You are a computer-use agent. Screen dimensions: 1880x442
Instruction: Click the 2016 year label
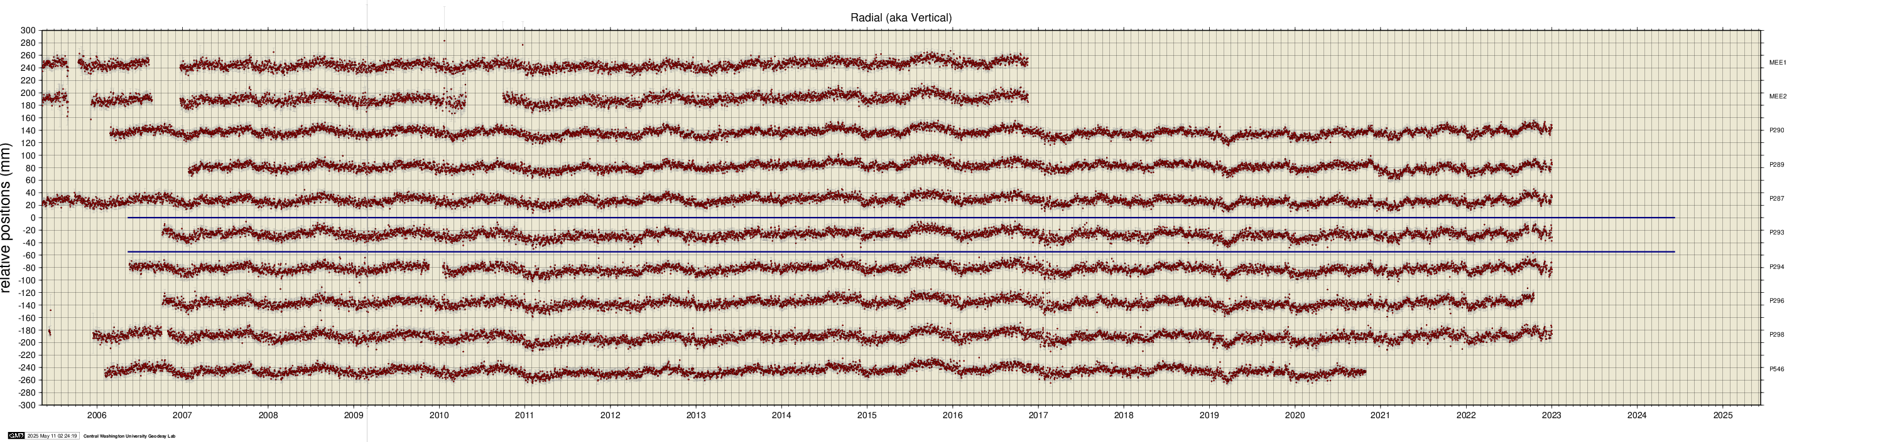click(x=952, y=416)
